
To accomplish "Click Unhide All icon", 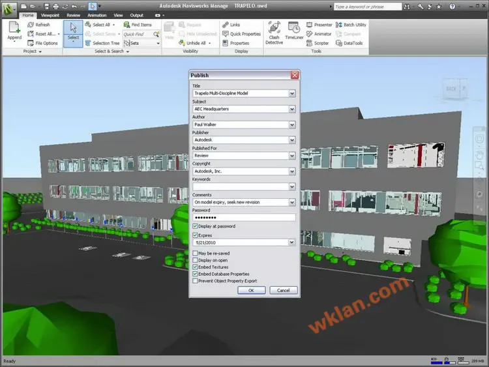I will click(182, 43).
